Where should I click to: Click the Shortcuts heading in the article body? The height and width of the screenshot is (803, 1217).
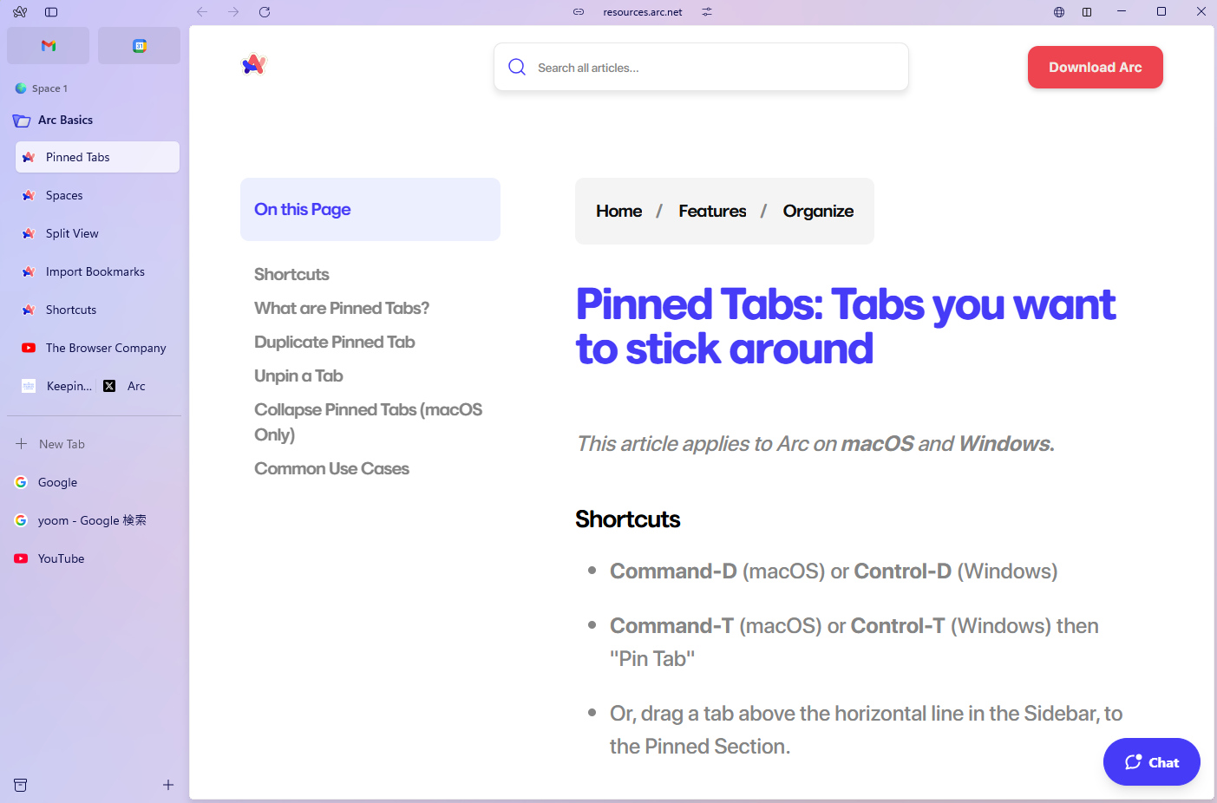628,519
